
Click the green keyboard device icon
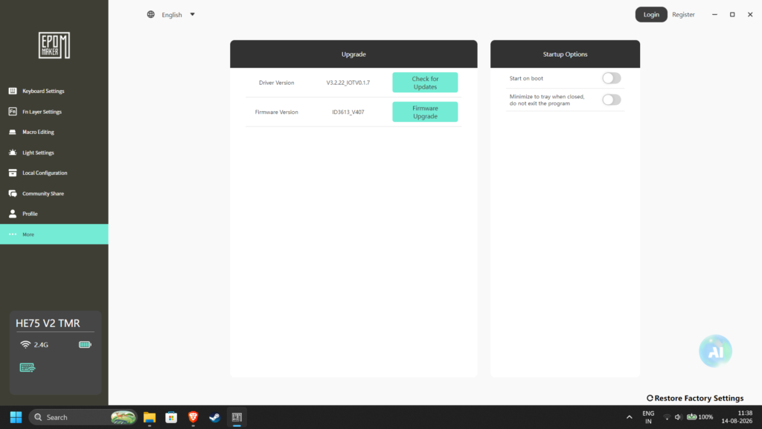[28, 367]
